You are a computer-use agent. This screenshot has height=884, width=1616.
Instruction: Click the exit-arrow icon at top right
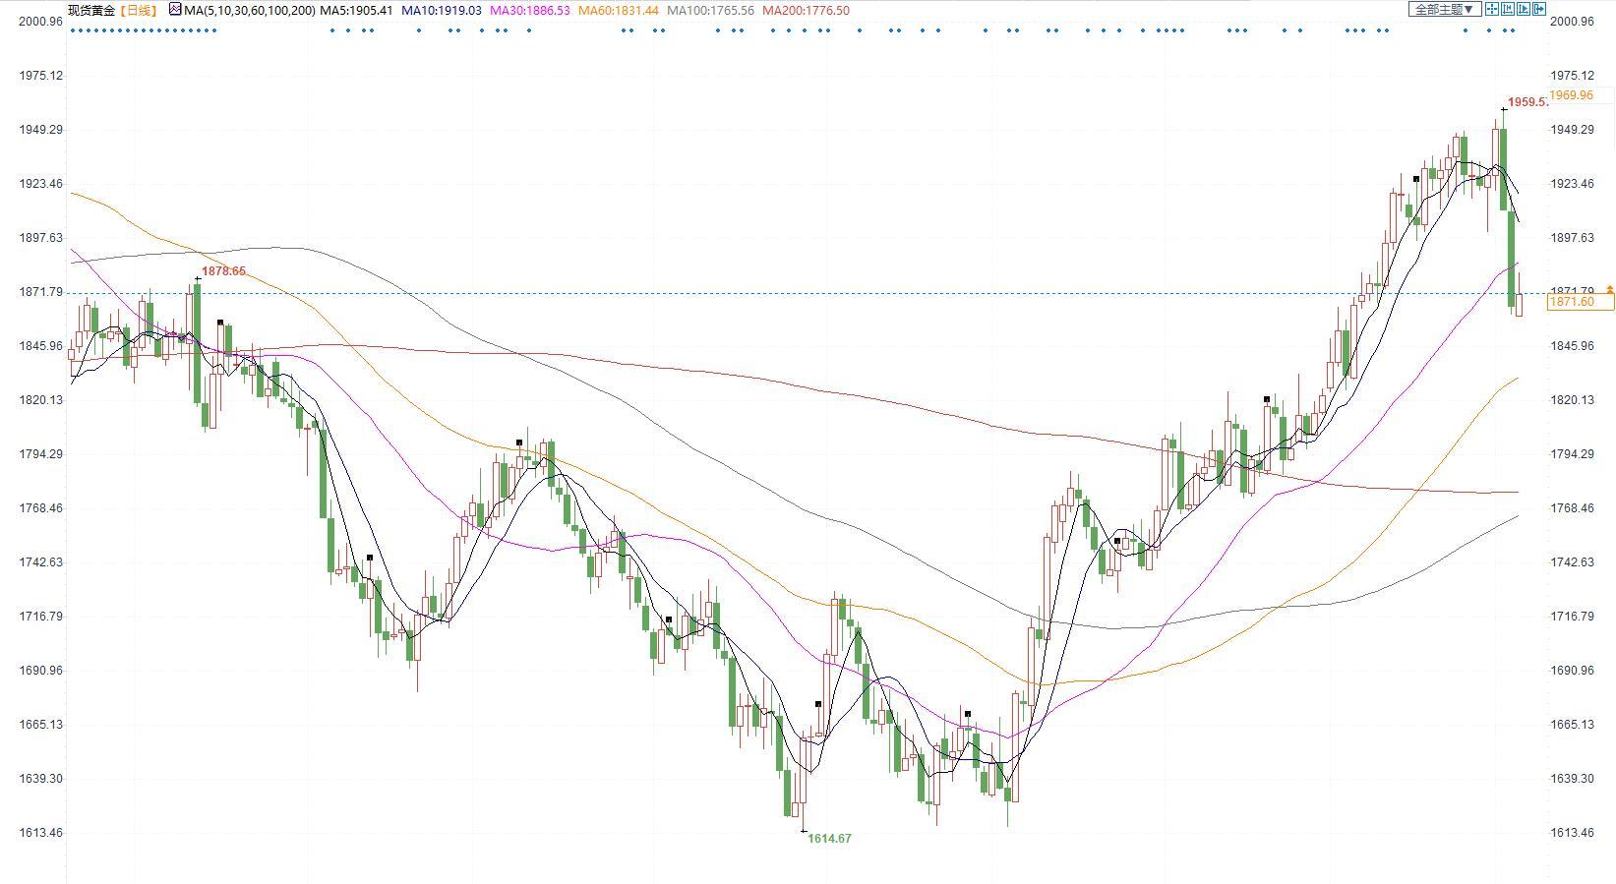(x=1539, y=10)
